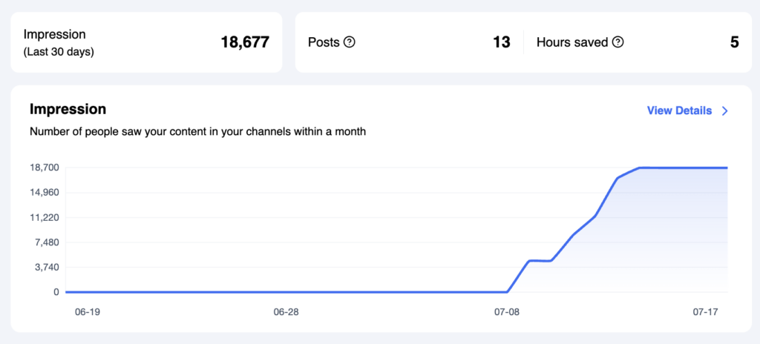Click the Posts label

click(x=323, y=42)
